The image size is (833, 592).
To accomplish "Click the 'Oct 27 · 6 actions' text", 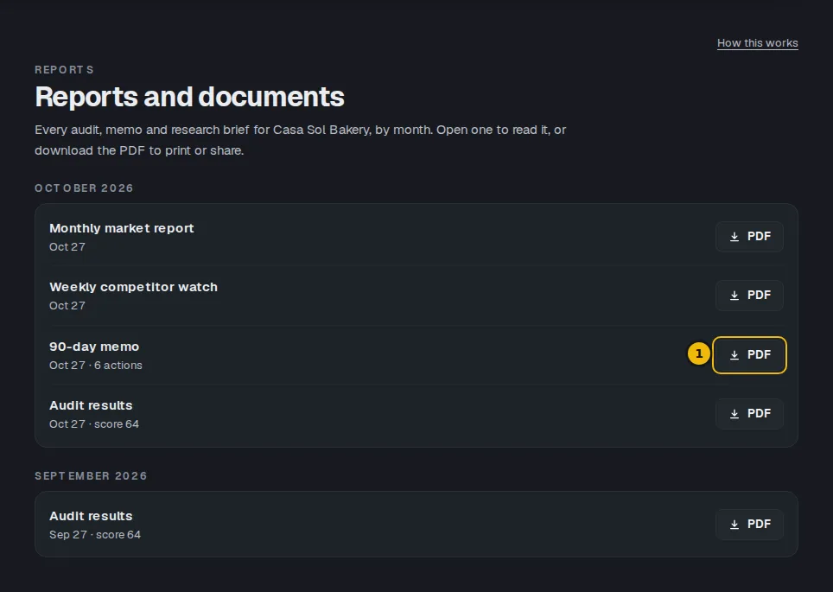I will coord(96,366).
